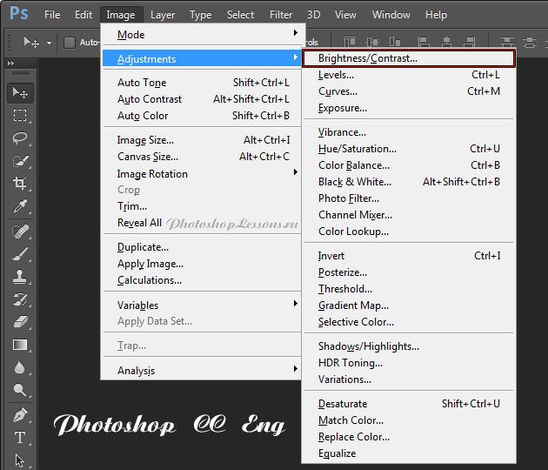The image size is (548, 470).
Task: Select the Pen tool
Action: [20, 414]
